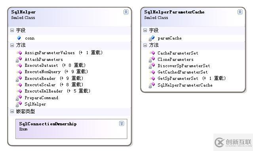
Task: Click the AssignParameterValues method icon
Action: click(x=19, y=53)
